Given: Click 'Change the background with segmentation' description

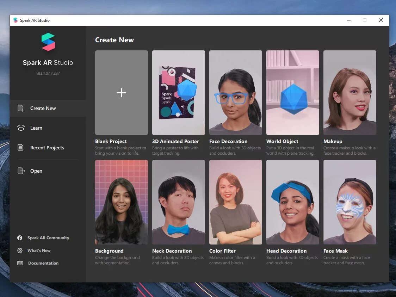Looking at the screenshot, I should pos(117,260).
